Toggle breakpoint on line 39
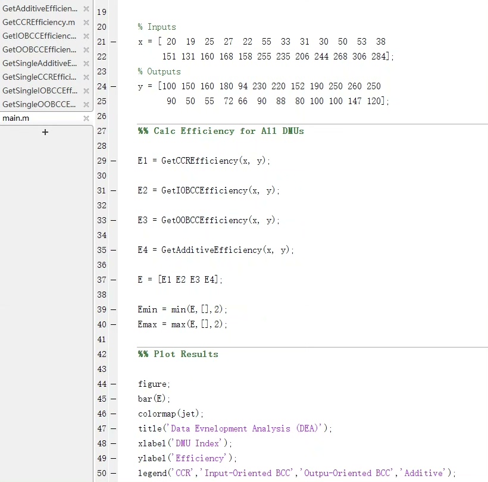This screenshot has height=482, width=488. pyautogui.click(x=113, y=310)
